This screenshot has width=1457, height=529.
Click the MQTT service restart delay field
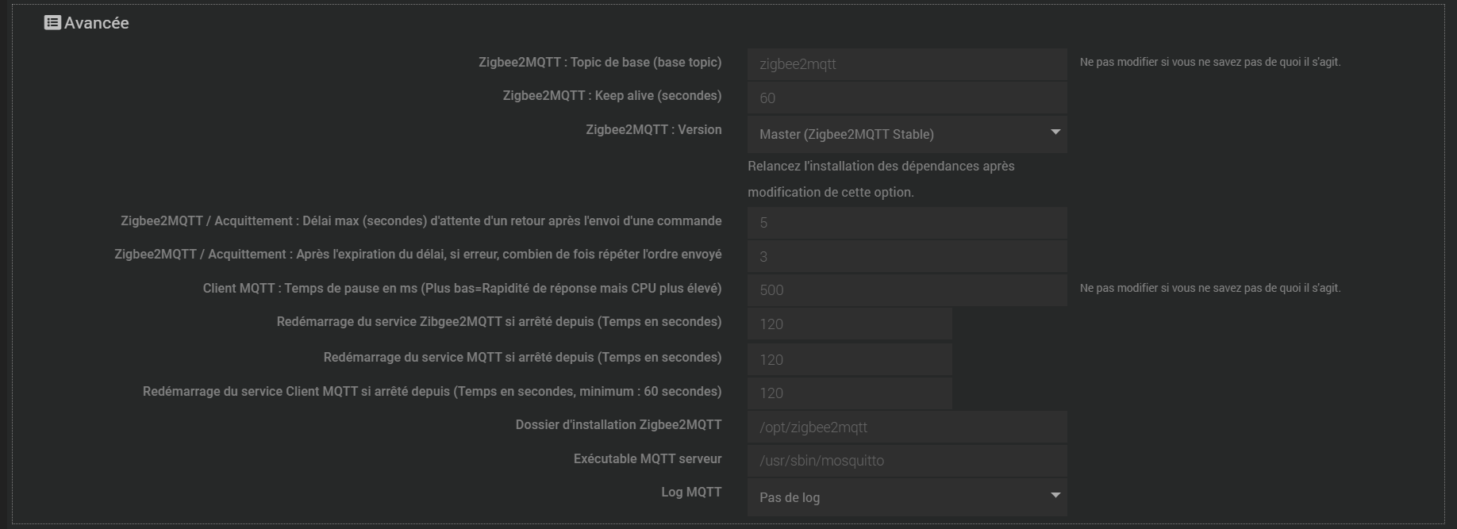[x=849, y=360]
